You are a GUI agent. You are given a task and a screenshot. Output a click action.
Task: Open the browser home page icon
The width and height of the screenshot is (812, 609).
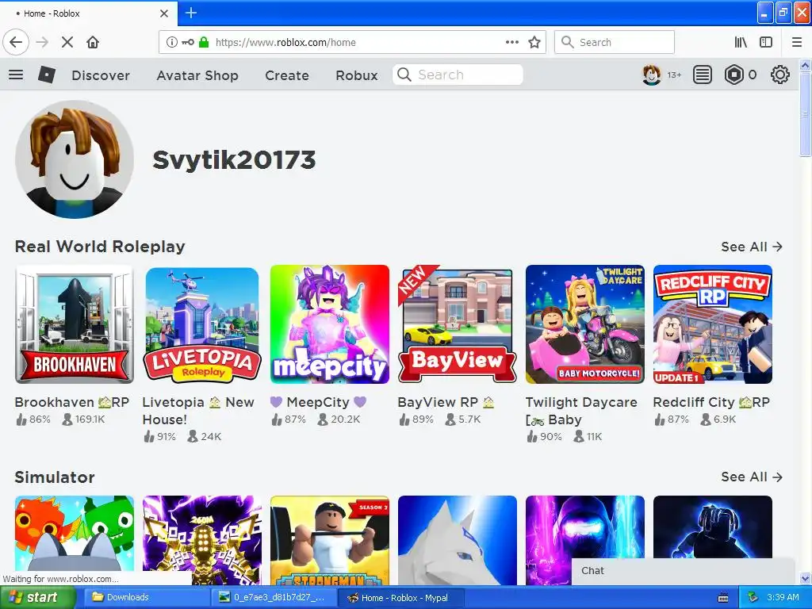(x=93, y=42)
